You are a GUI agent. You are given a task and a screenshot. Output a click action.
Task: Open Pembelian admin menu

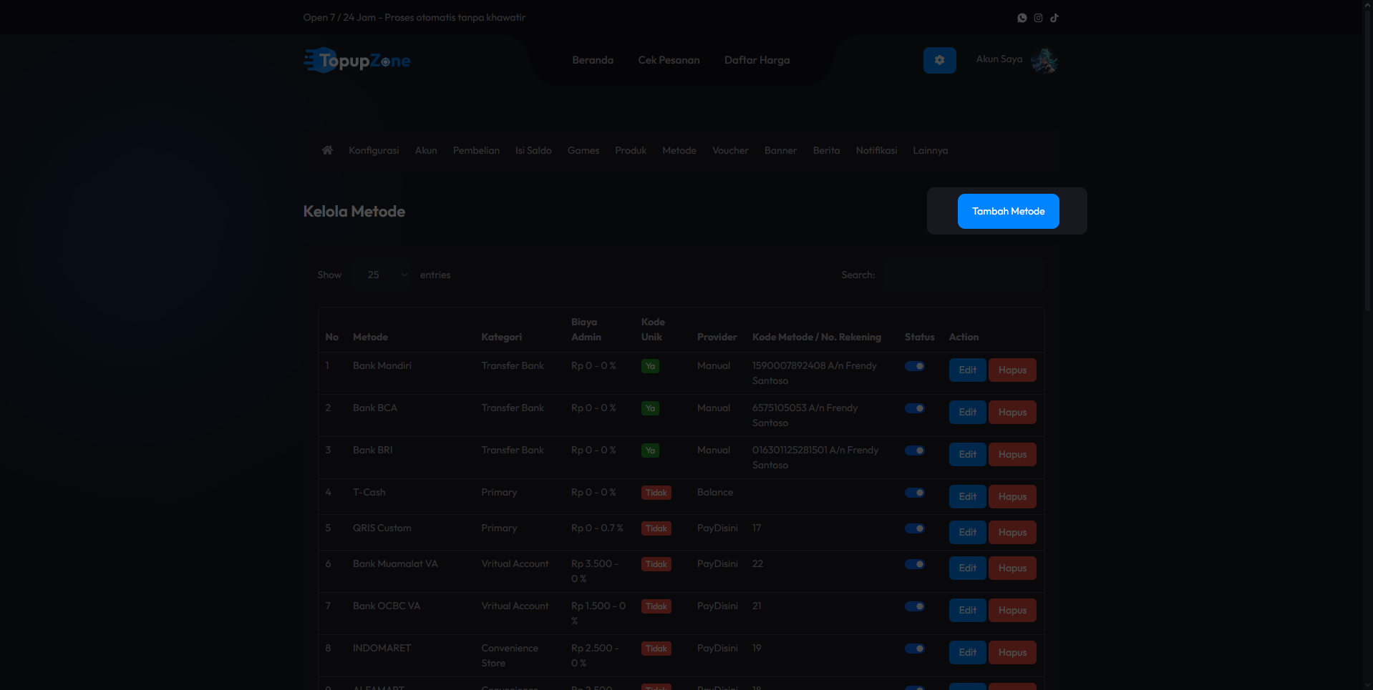[x=476, y=150]
